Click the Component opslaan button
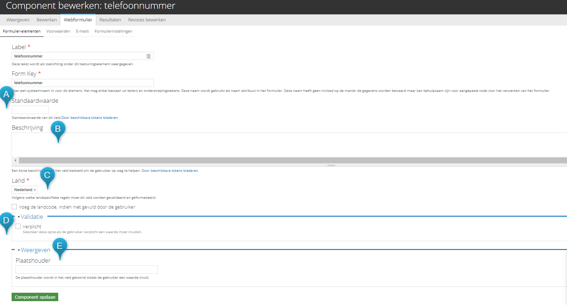The image size is (567, 305). [35, 297]
